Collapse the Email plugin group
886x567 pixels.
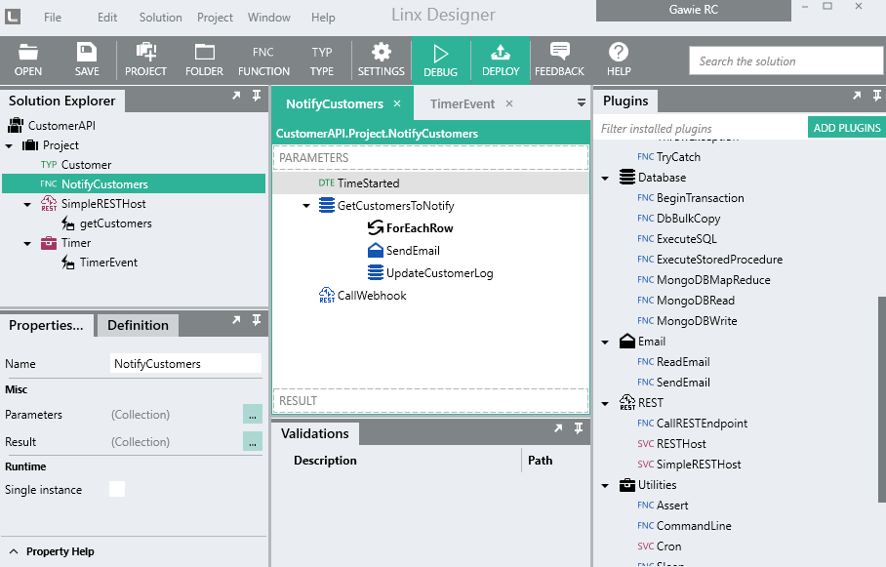tap(605, 342)
